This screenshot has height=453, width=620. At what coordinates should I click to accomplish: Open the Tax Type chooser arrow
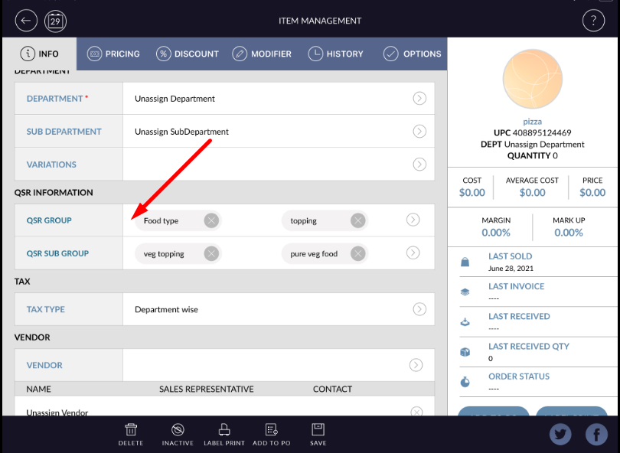click(419, 309)
